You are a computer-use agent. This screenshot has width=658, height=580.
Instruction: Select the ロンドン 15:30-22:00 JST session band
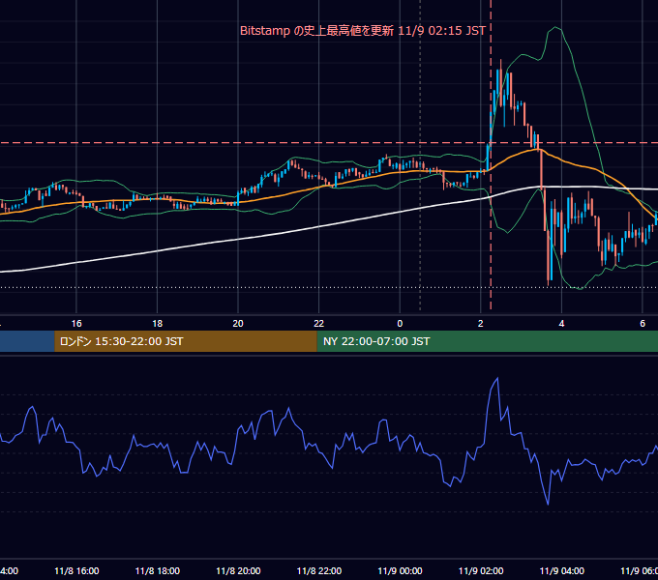tap(186, 341)
